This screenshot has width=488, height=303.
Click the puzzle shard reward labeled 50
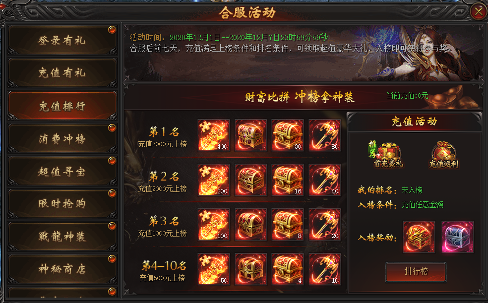click(x=213, y=269)
